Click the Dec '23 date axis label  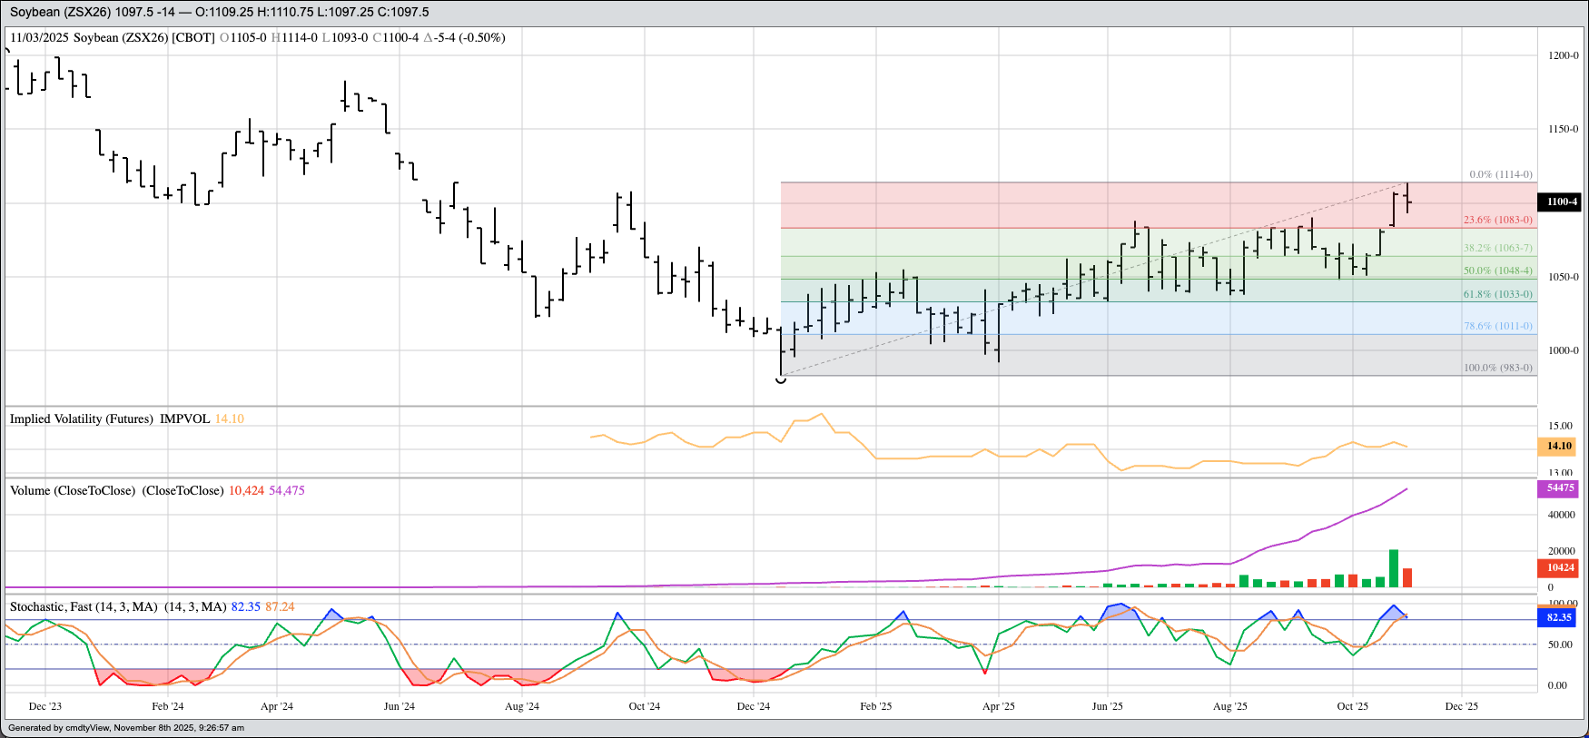[x=45, y=706]
